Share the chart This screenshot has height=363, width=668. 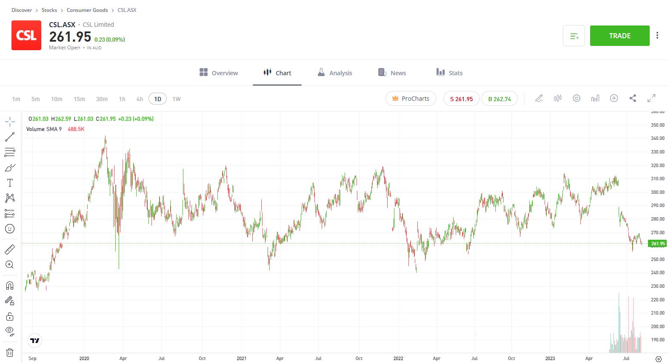(633, 98)
